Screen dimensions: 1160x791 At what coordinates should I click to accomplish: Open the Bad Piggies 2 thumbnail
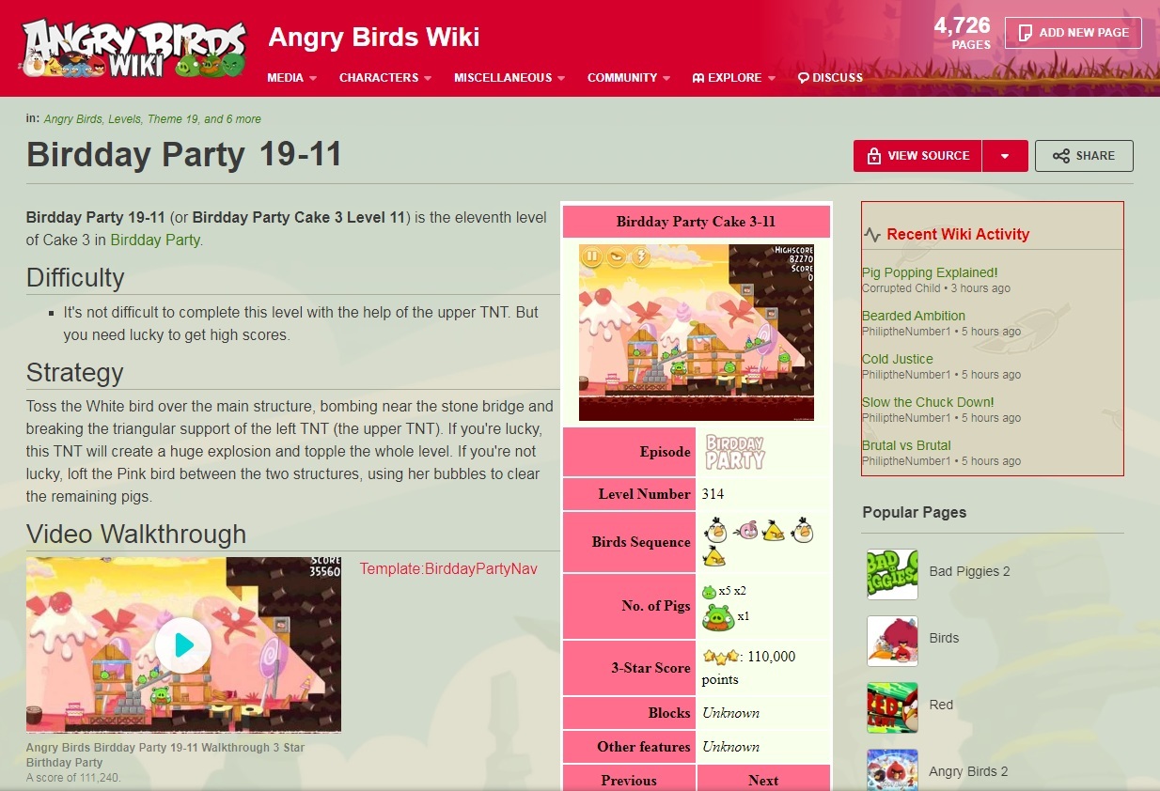coord(892,573)
